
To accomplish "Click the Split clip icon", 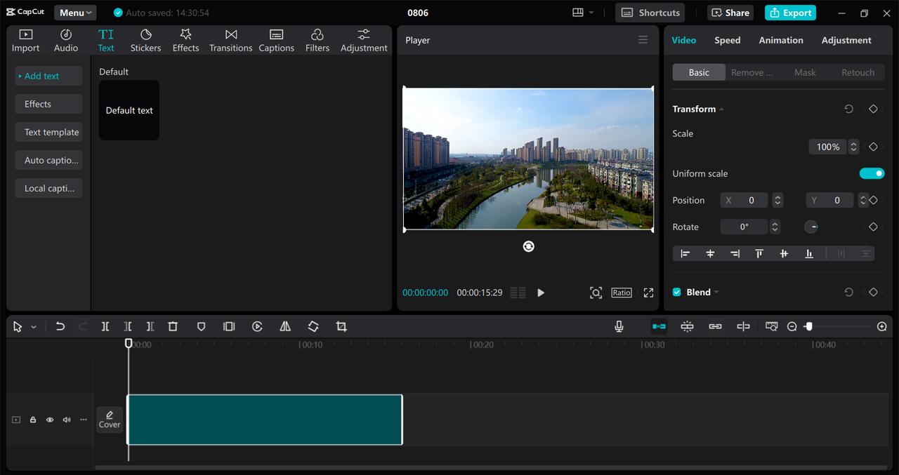I will pos(105,326).
